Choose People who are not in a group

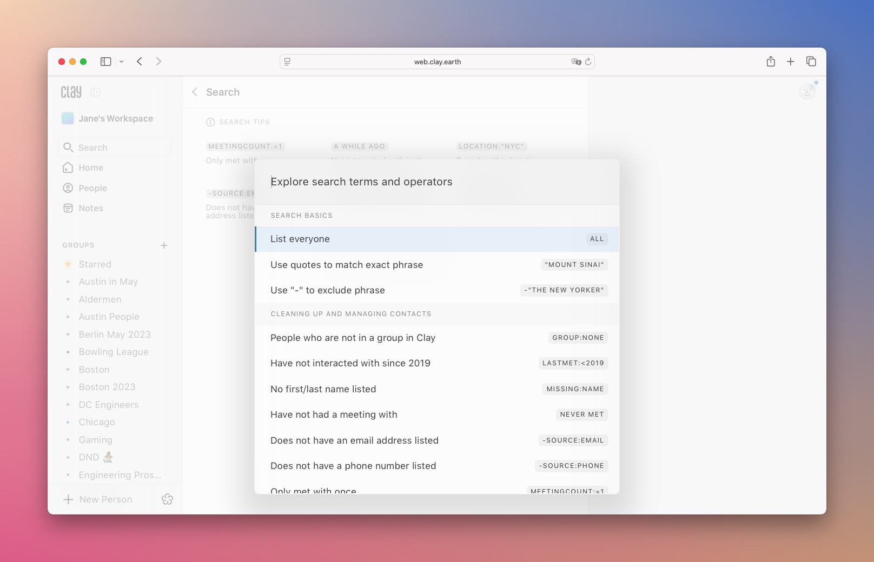[436, 338]
